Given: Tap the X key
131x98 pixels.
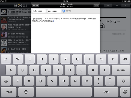Looking at the screenshot, I should [x=29, y=81].
